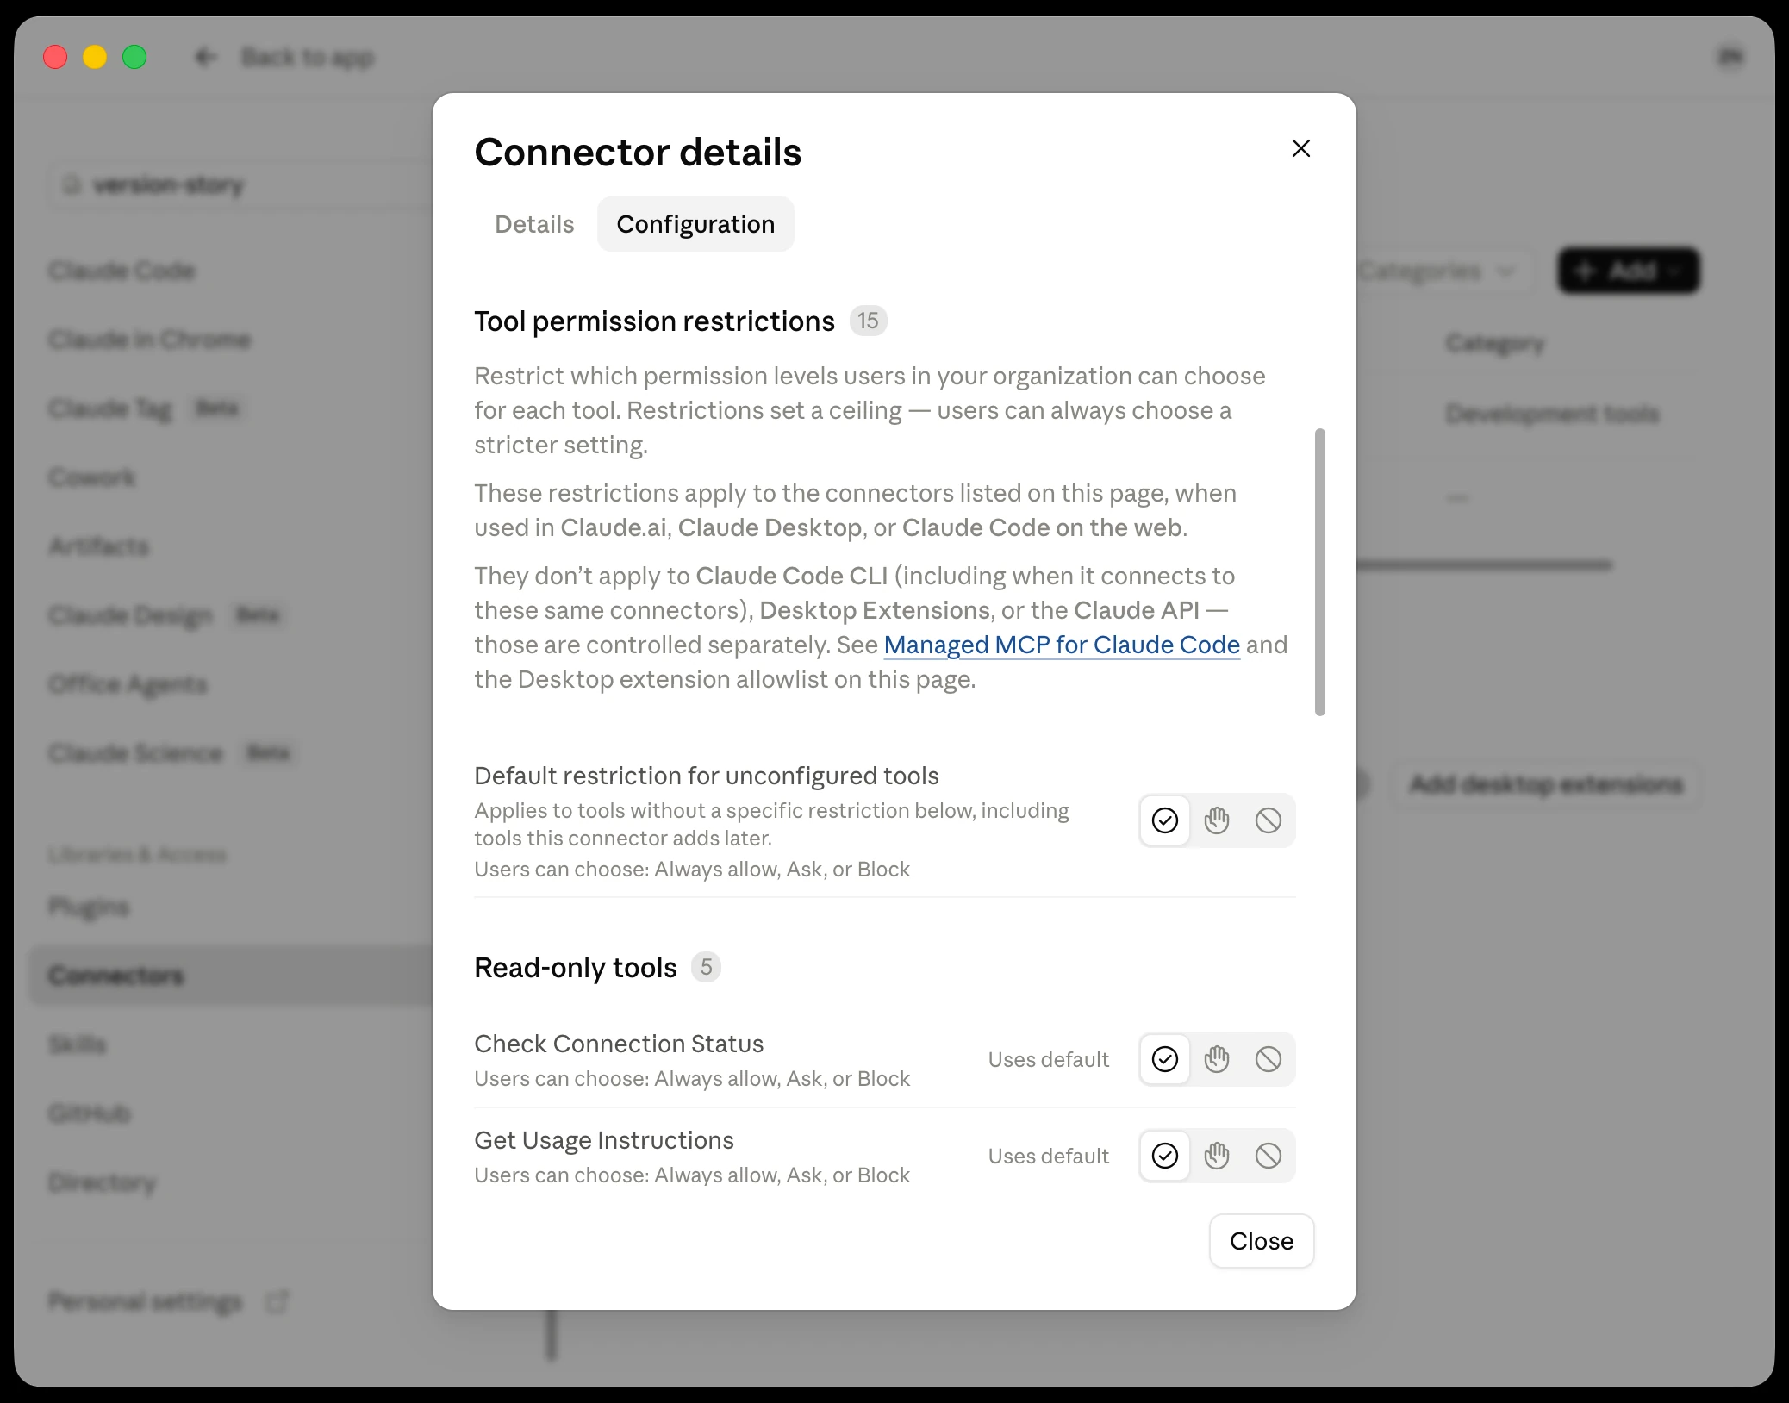Open Claude Design in the sidebar
1789x1403 pixels.
click(130, 615)
